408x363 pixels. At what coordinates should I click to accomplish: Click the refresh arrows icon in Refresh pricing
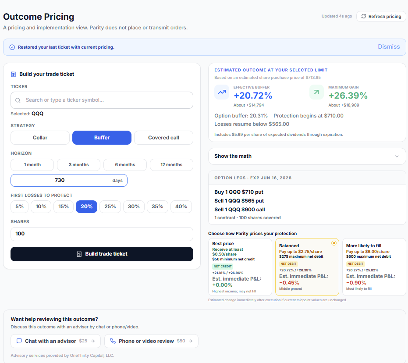pyautogui.click(x=363, y=16)
